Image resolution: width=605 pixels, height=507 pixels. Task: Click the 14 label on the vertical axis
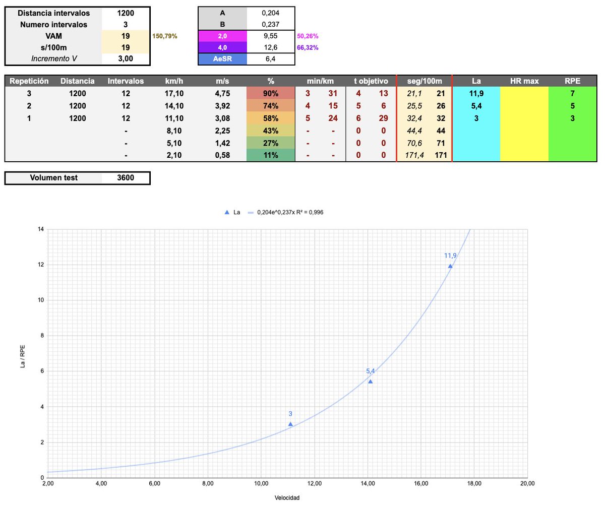click(41, 229)
